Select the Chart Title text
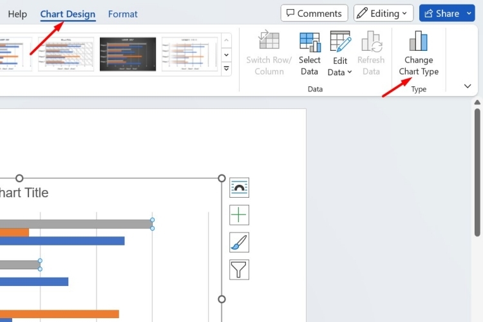Image resolution: width=483 pixels, height=322 pixels. [24, 193]
